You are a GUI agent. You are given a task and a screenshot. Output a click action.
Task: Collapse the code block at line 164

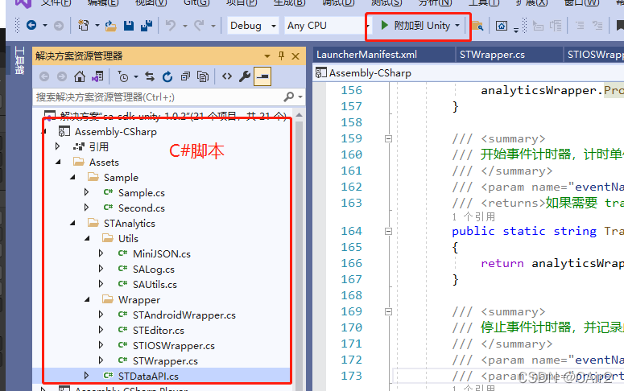[389, 232]
